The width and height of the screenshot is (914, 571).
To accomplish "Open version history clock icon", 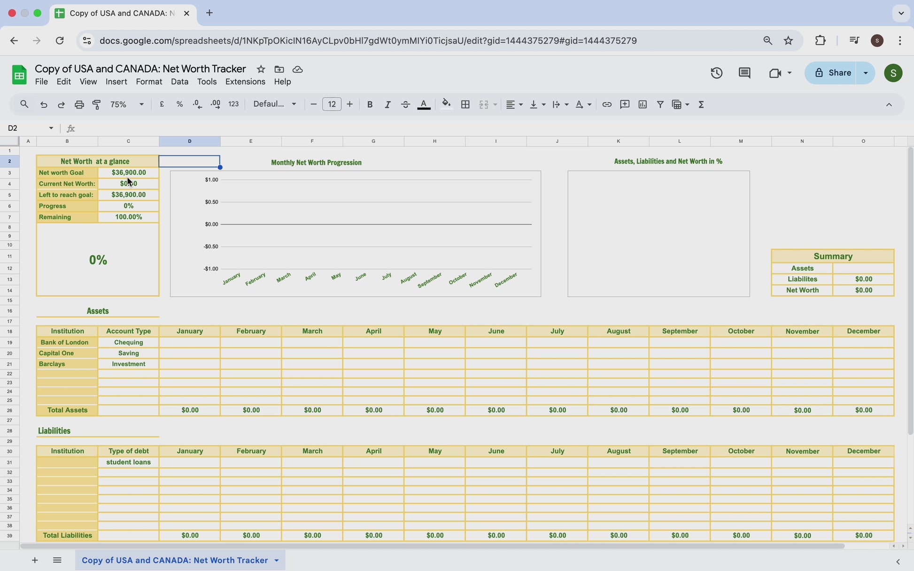I will pyautogui.click(x=716, y=73).
